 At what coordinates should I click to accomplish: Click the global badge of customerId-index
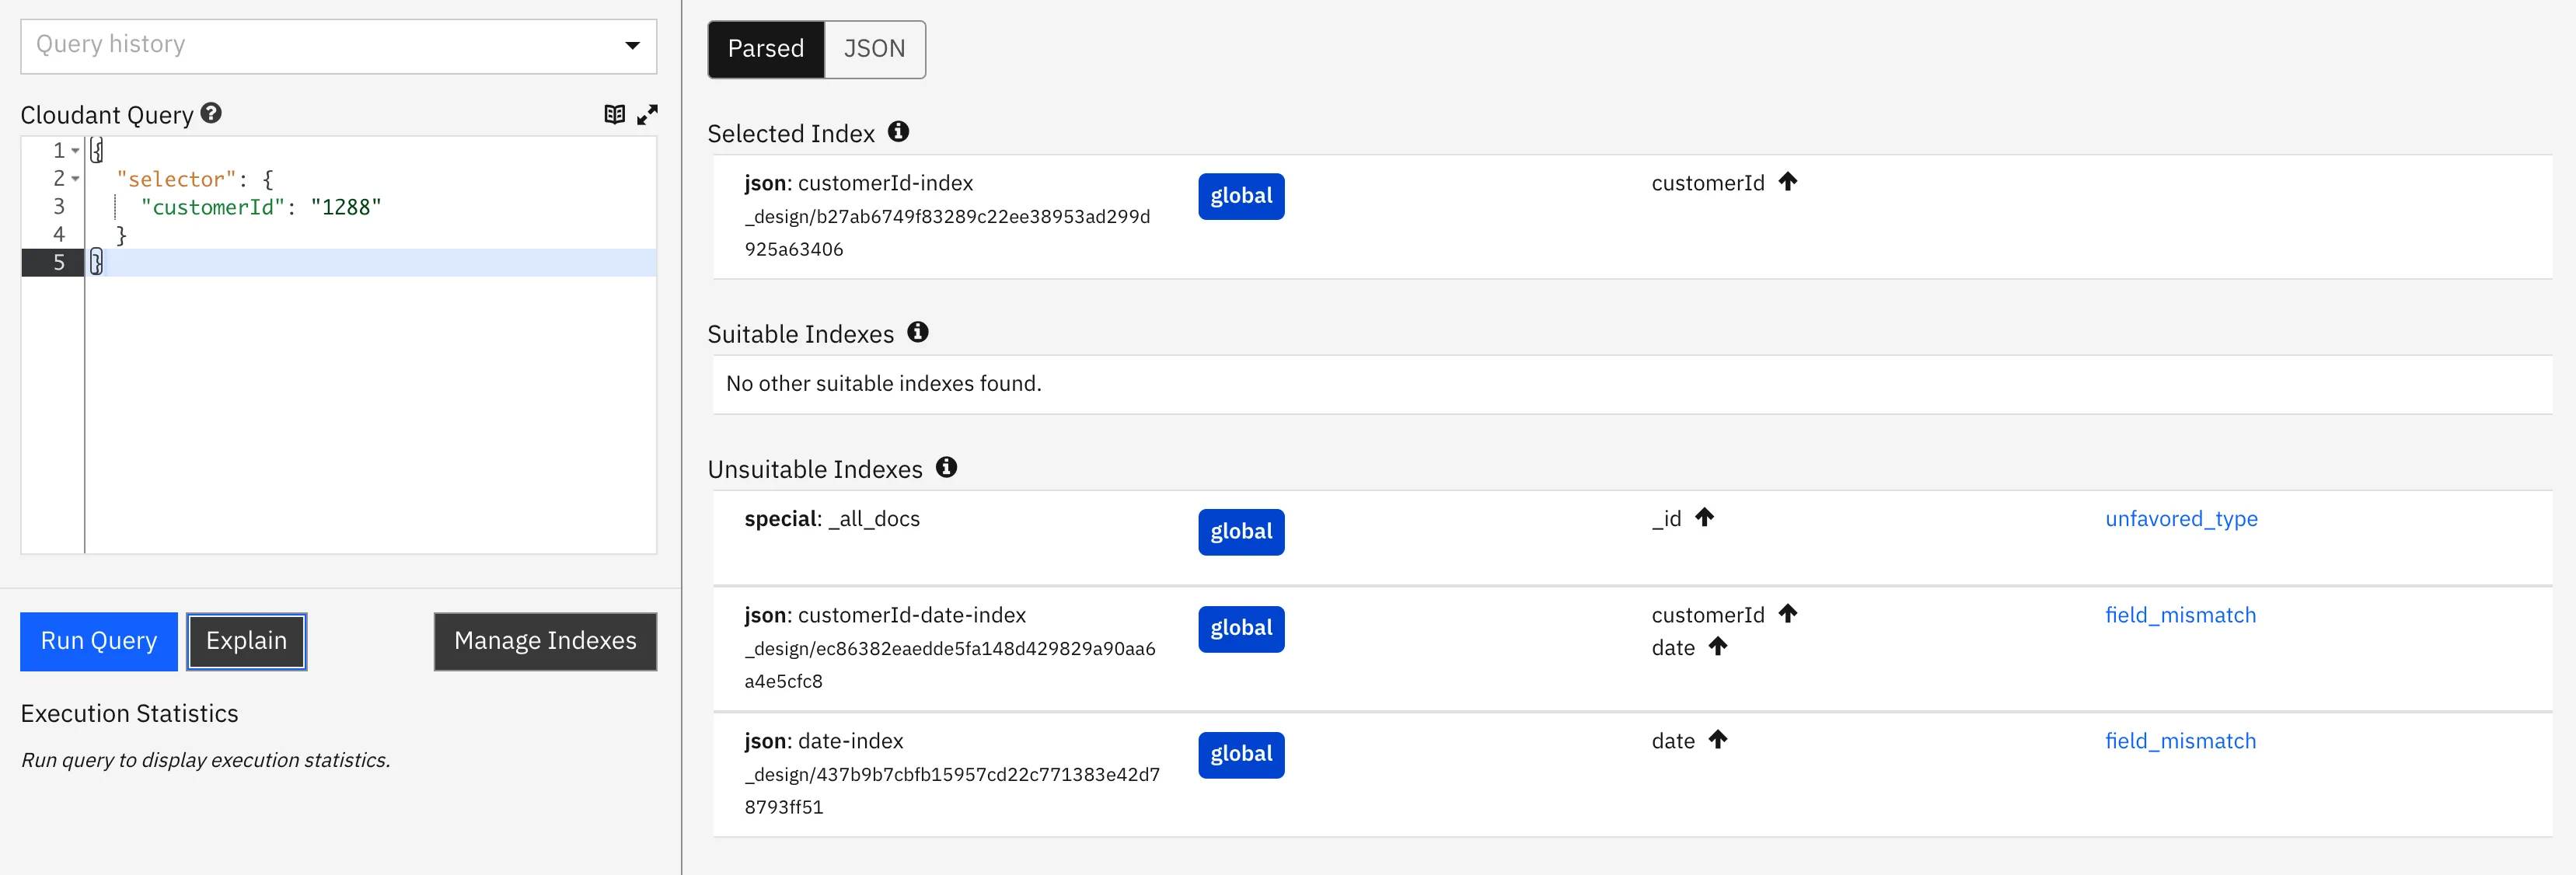click(1241, 196)
